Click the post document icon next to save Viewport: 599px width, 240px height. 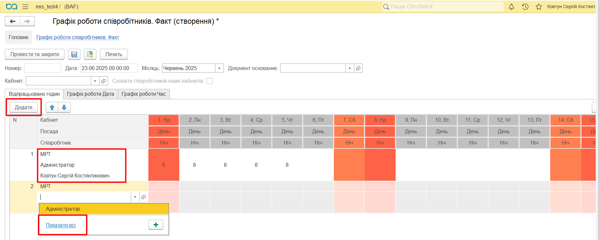90,54
